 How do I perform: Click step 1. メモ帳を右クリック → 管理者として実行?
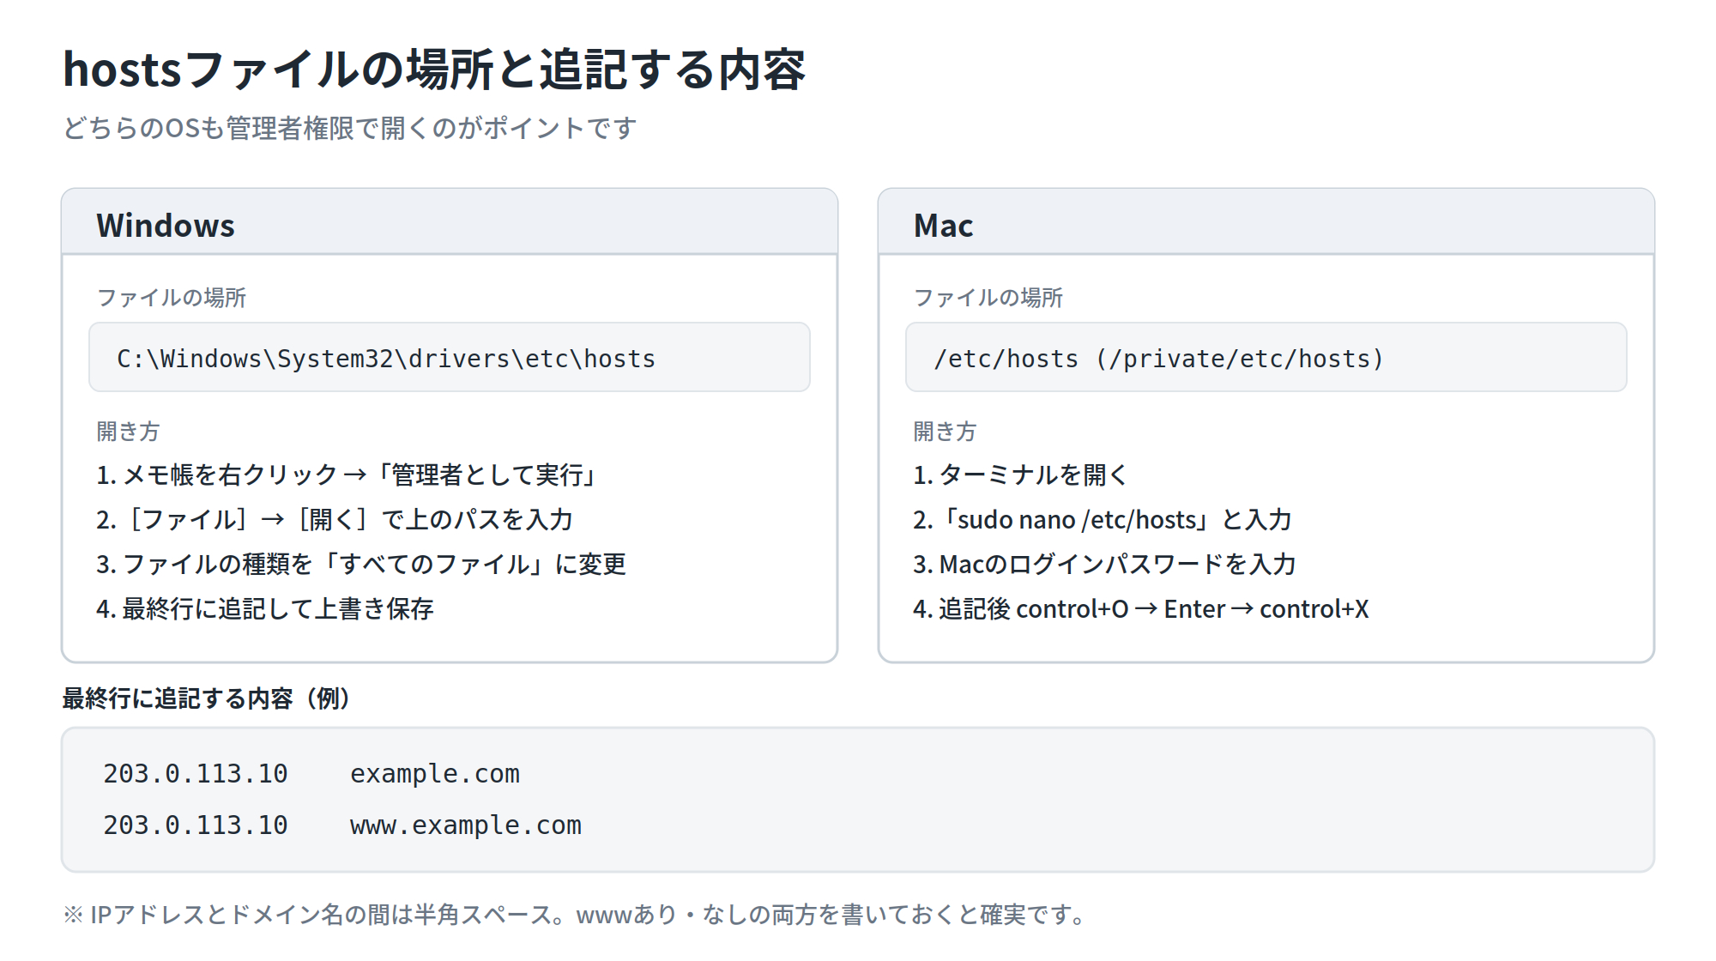347,474
